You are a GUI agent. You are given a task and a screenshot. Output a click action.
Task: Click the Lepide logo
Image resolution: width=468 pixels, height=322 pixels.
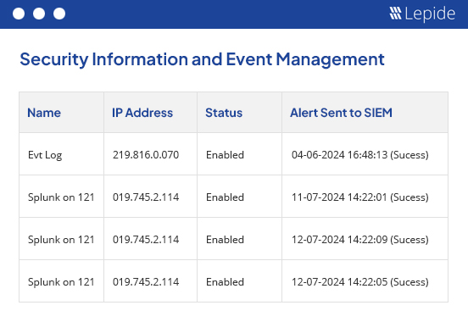point(422,14)
